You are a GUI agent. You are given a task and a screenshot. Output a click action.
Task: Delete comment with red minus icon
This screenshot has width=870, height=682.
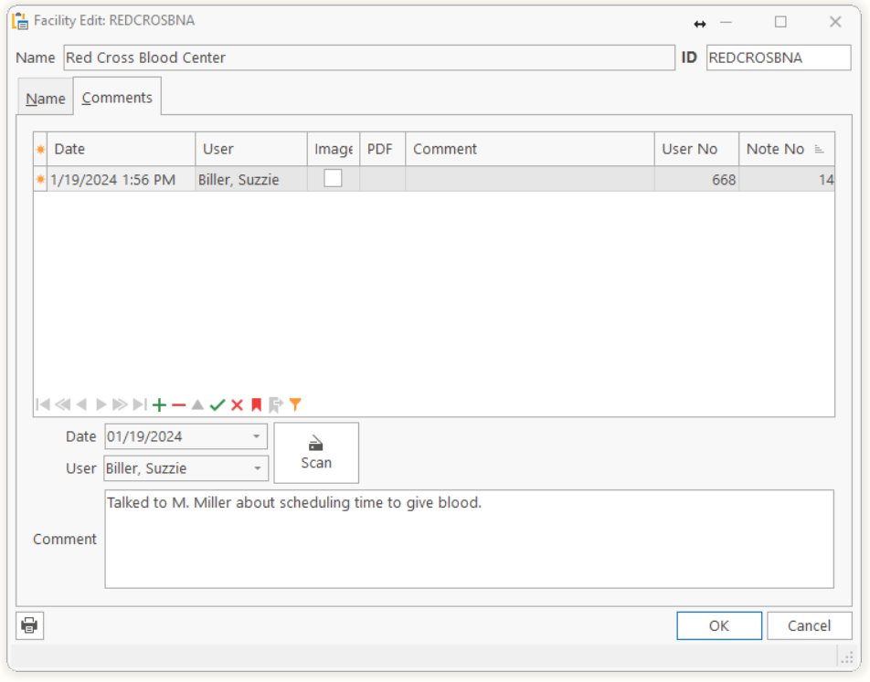[179, 405]
